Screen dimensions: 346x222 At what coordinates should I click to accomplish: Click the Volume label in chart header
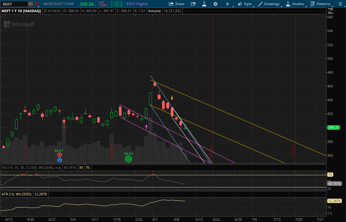[154, 11]
